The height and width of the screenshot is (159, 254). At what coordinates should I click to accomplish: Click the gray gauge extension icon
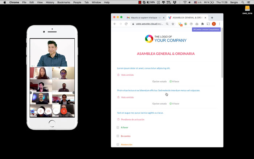pyautogui.click(x=191, y=24)
